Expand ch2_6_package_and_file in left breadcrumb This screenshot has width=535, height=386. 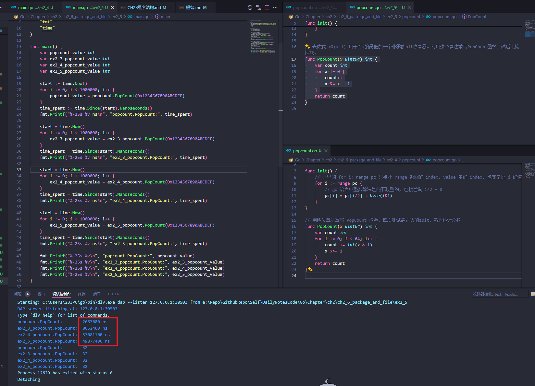[x=84, y=17]
